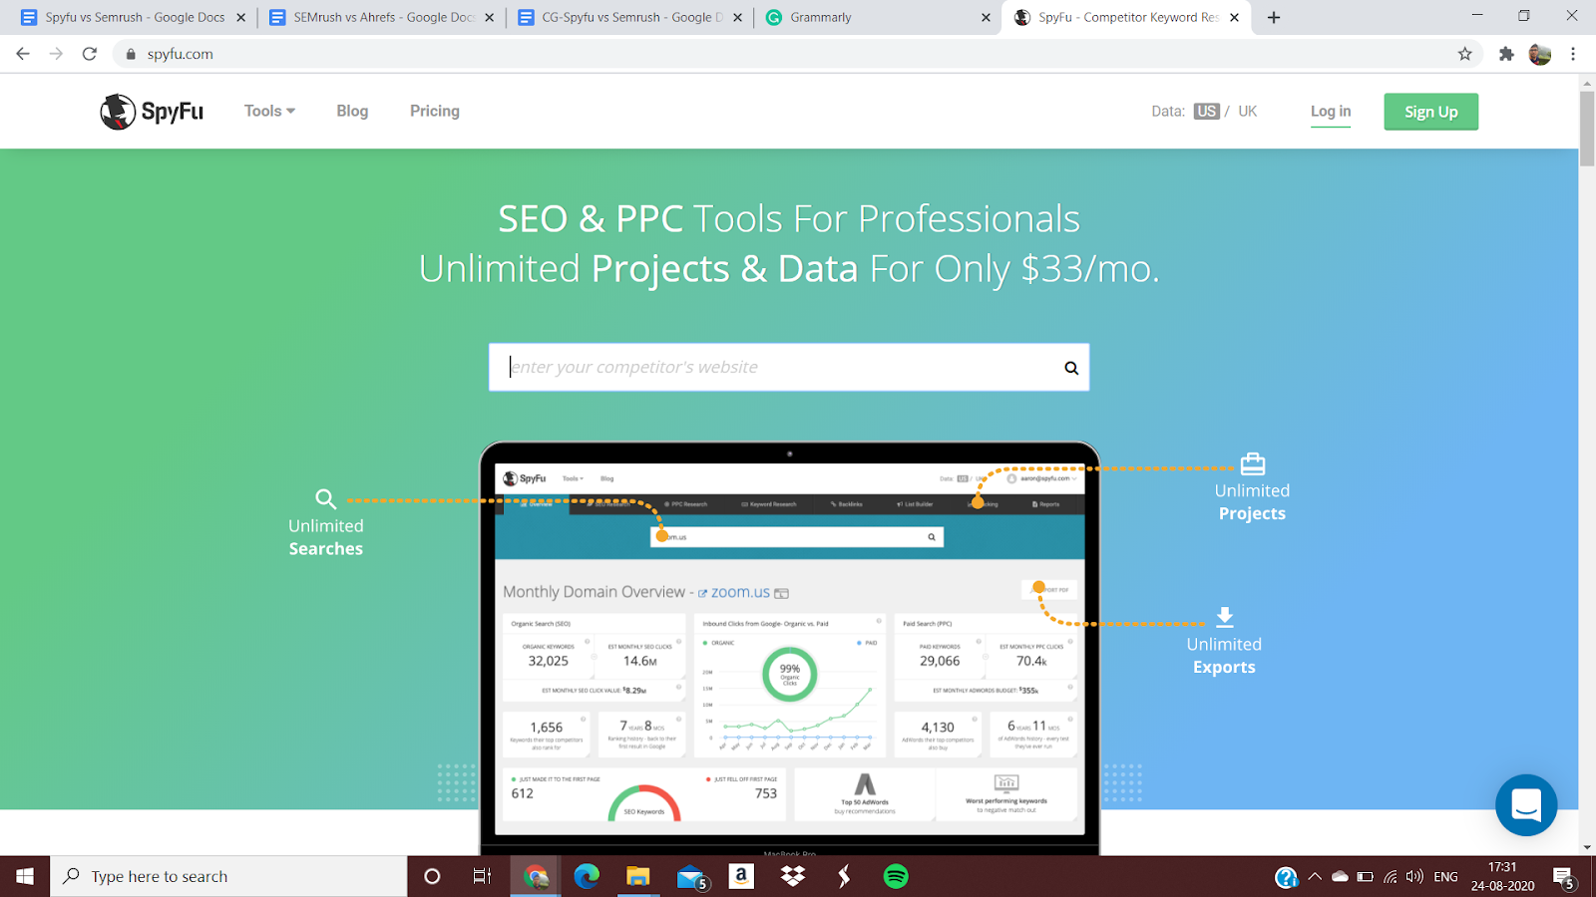Image resolution: width=1596 pixels, height=897 pixels.
Task: Click the page vertical scrollbar
Action: click(x=1587, y=130)
